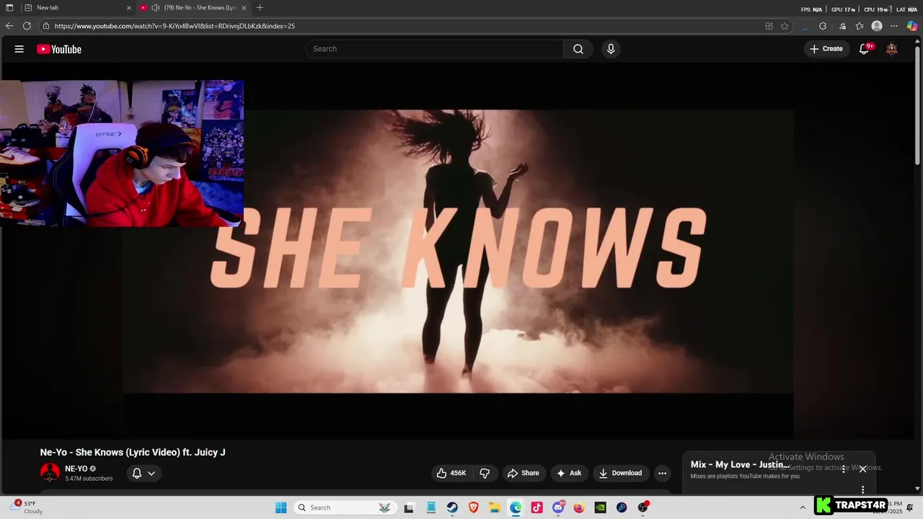Open the media music note toolbar icon
Image resolution: width=923 pixels, height=519 pixels.
click(842, 26)
